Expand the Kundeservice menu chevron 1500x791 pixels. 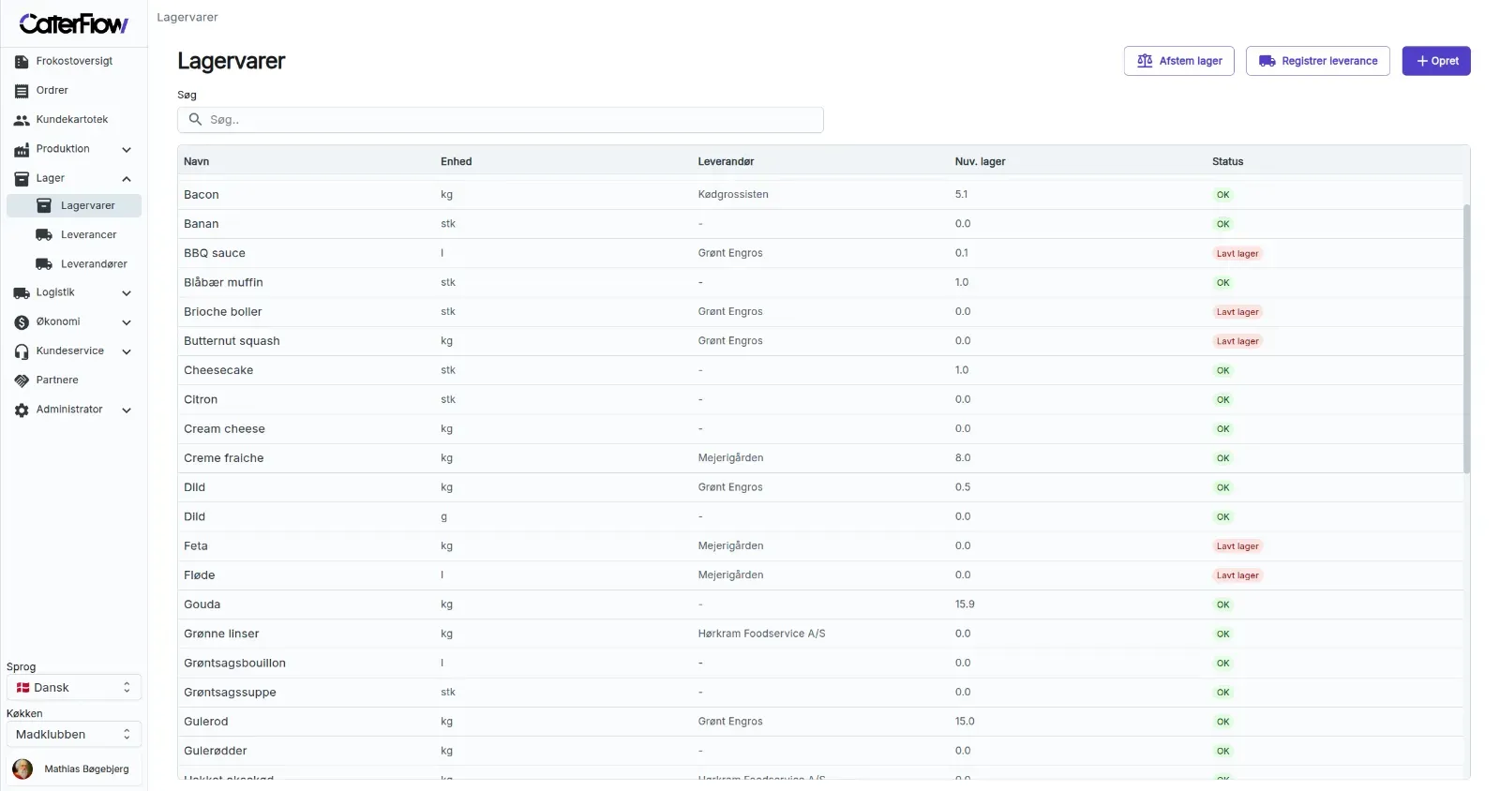pos(127,351)
